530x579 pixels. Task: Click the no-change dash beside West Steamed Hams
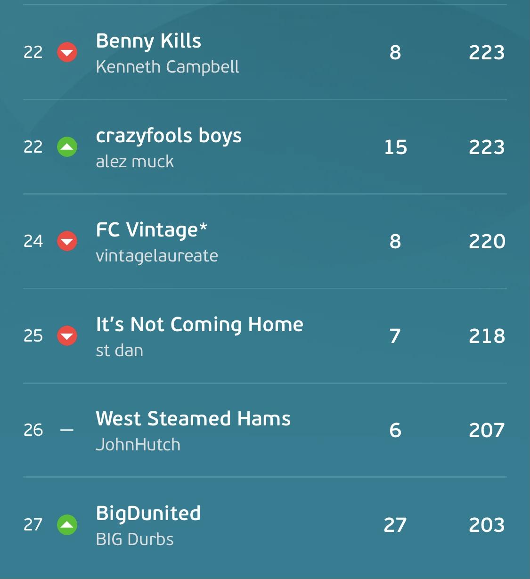67,430
